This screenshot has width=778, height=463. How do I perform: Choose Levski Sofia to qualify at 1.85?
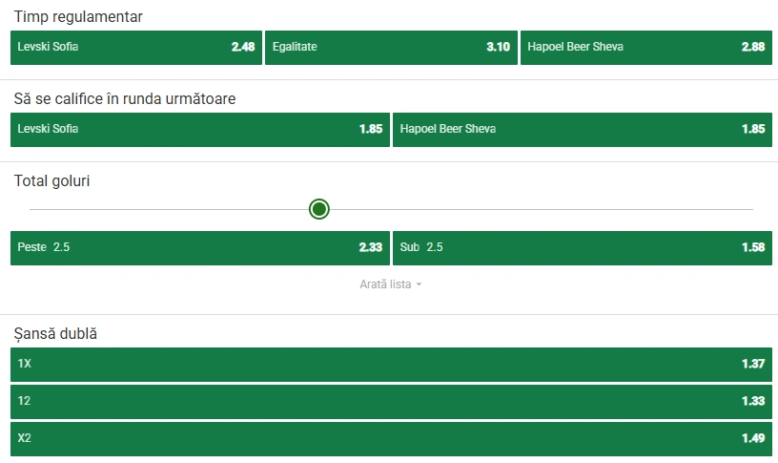[x=200, y=129]
